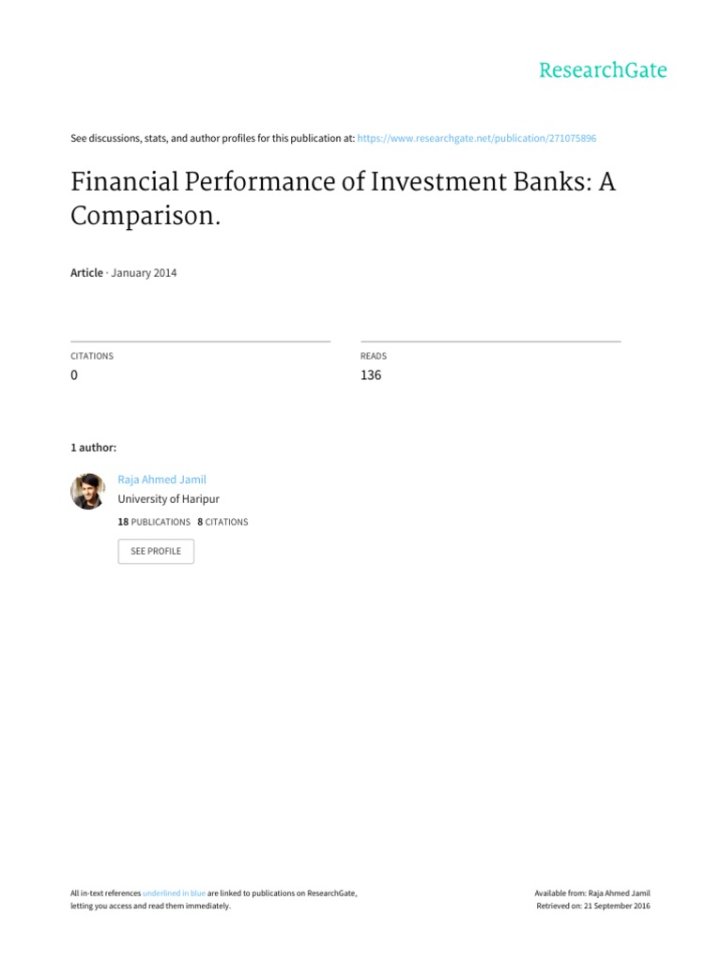Click the University of Haripur affiliation text

(169, 499)
